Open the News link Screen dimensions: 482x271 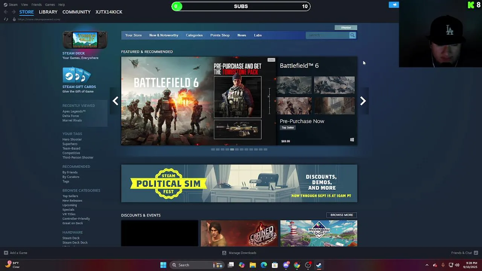pyautogui.click(x=242, y=35)
